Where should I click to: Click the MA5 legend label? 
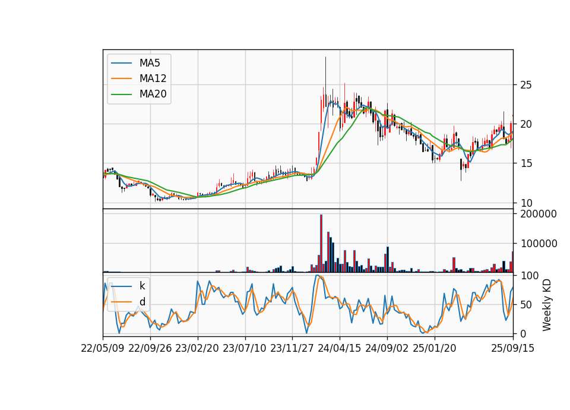150,63
